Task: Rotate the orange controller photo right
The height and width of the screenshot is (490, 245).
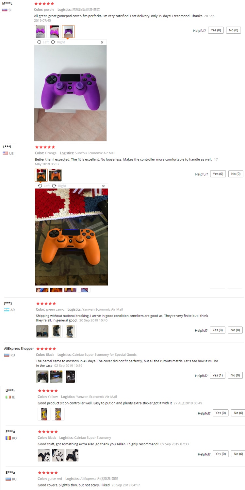Action: point(59,186)
